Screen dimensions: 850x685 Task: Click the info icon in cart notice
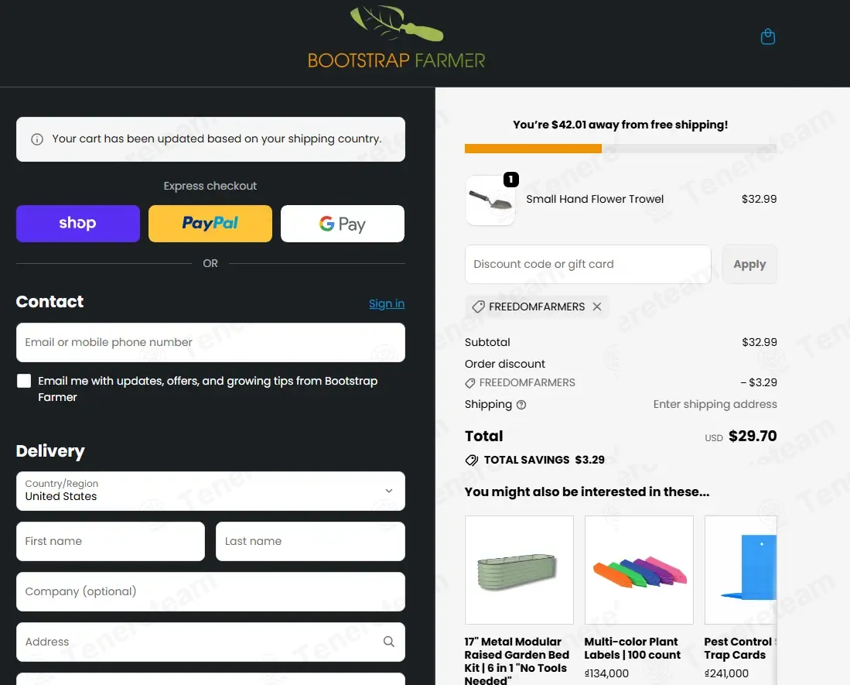point(36,139)
